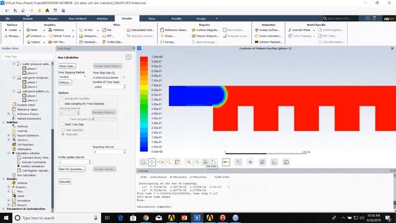Viewport: 396px width, 223px height.
Task: Click the Number of Time Steps field
Action: [108, 87]
